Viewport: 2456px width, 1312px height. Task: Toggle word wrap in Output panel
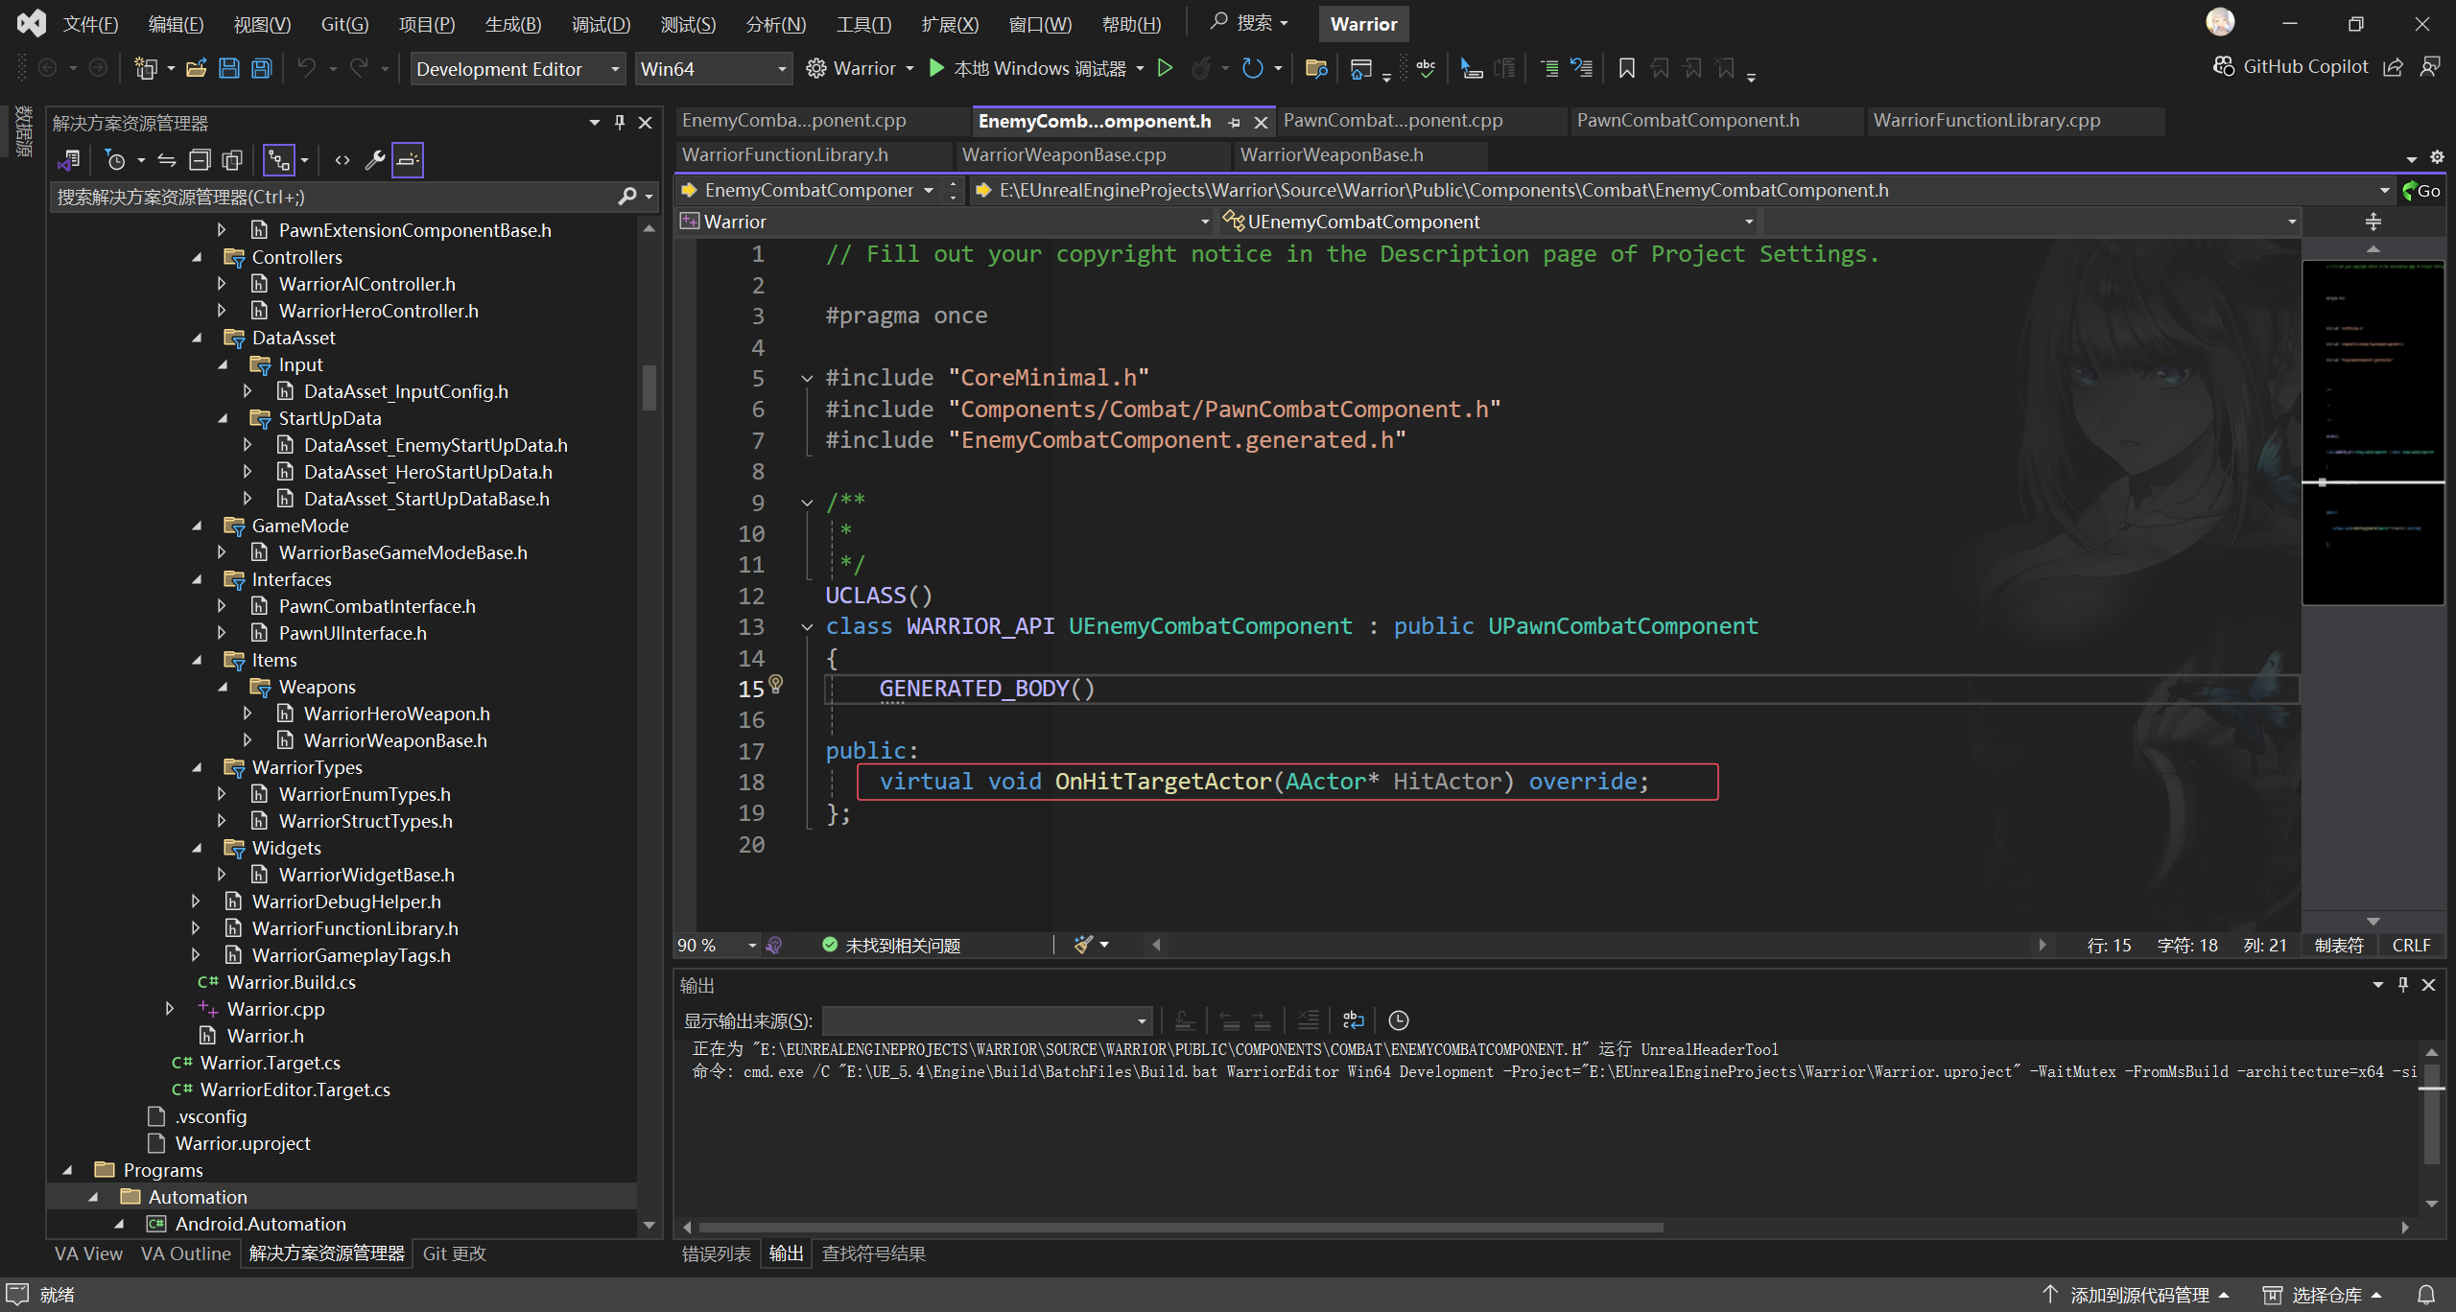tap(1353, 1019)
